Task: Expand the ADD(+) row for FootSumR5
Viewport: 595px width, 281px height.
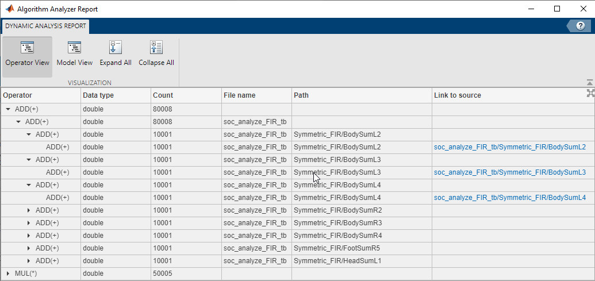Action: coord(29,248)
